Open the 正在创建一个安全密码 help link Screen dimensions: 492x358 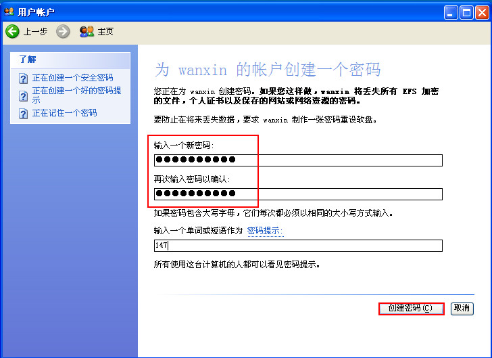[72, 78]
